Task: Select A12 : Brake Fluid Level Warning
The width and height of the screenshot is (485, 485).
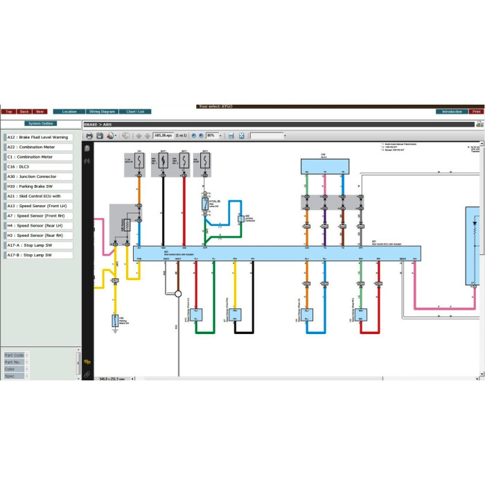Action: [38, 137]
